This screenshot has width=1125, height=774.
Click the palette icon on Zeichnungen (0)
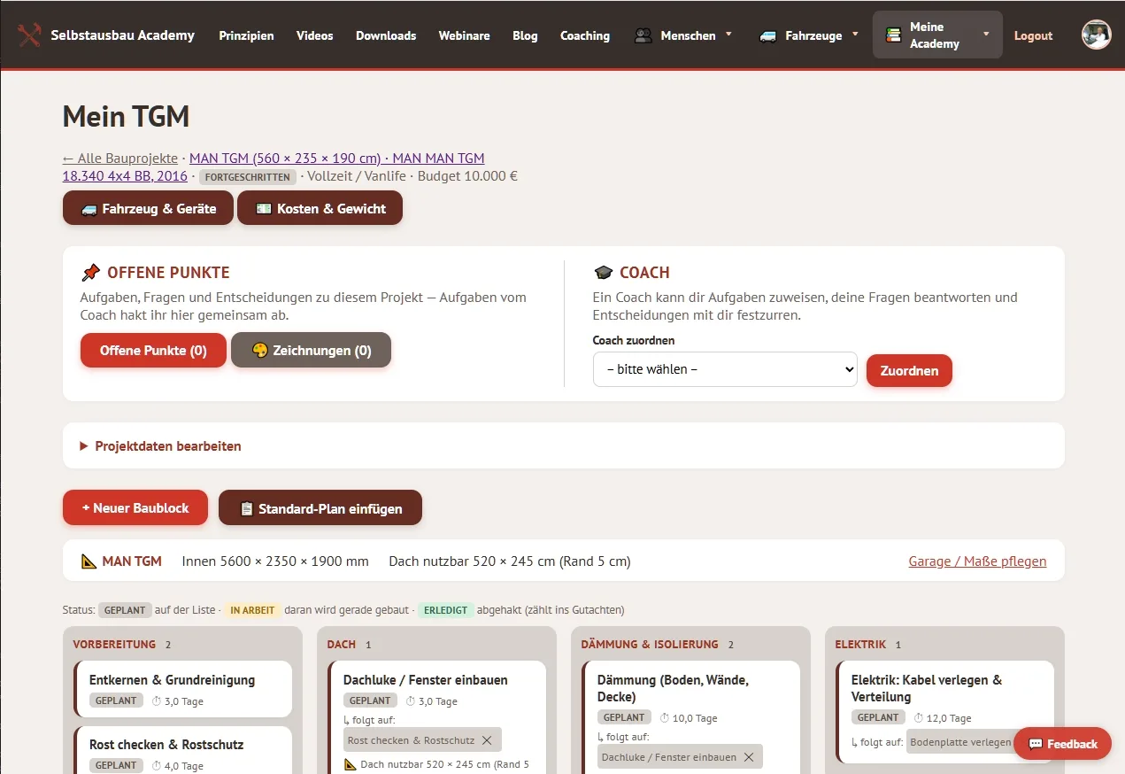259,351
